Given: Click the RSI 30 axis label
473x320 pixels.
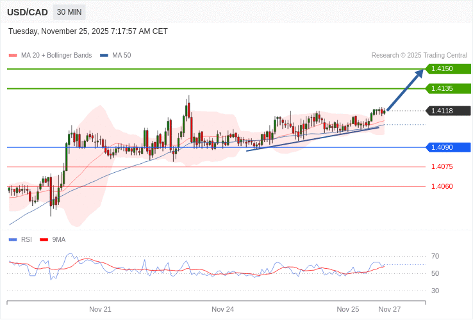Looking at the screenshot, I should (x=435, y=291).
